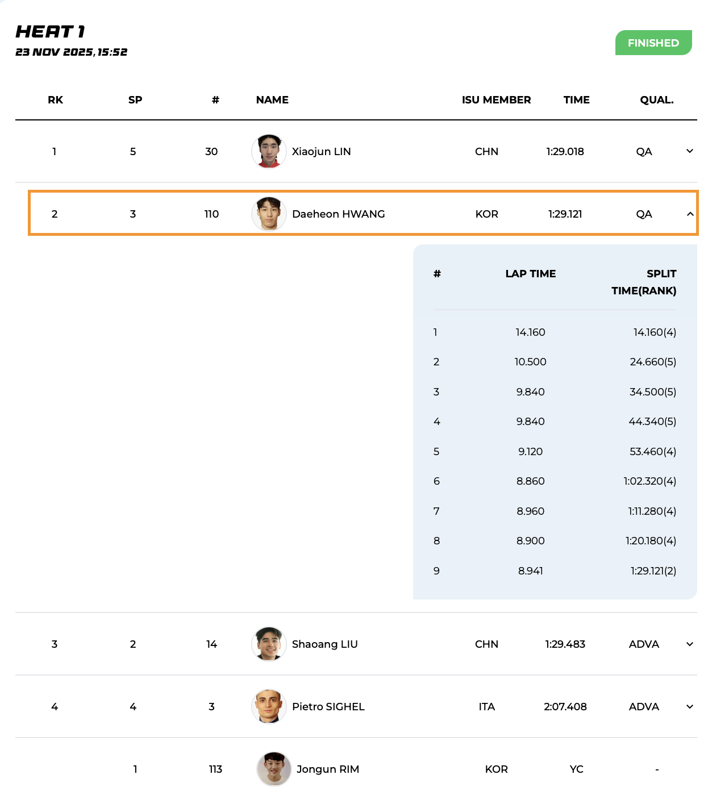The height and width of the screenshot is (808, 708).
Task: Expand Pietro SIGHEL lap times chevron
Action: tap(690, 706)
